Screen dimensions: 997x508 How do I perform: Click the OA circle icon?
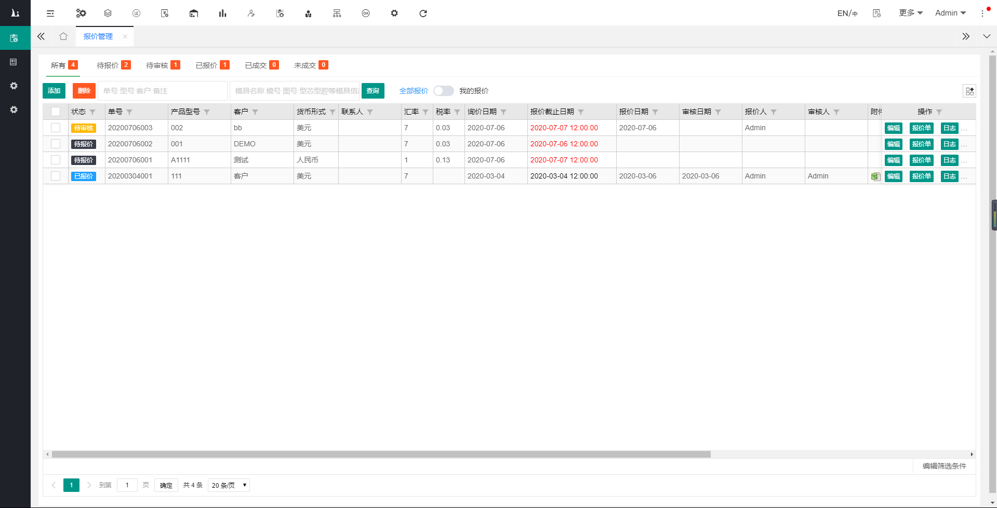click(366, 13)
